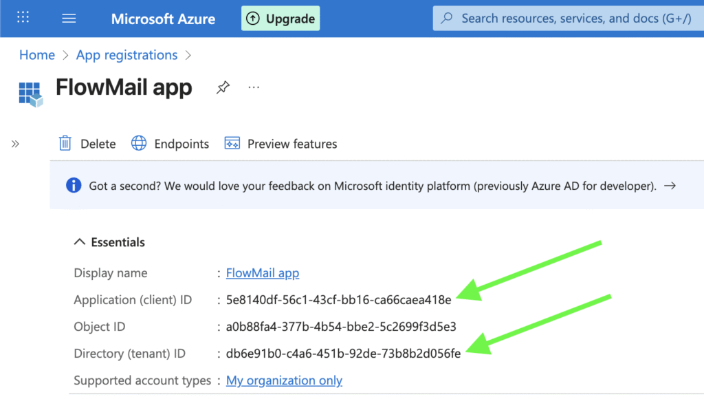
Task: Collapse the Essentials section chevron
Action: tap(80, 242)
